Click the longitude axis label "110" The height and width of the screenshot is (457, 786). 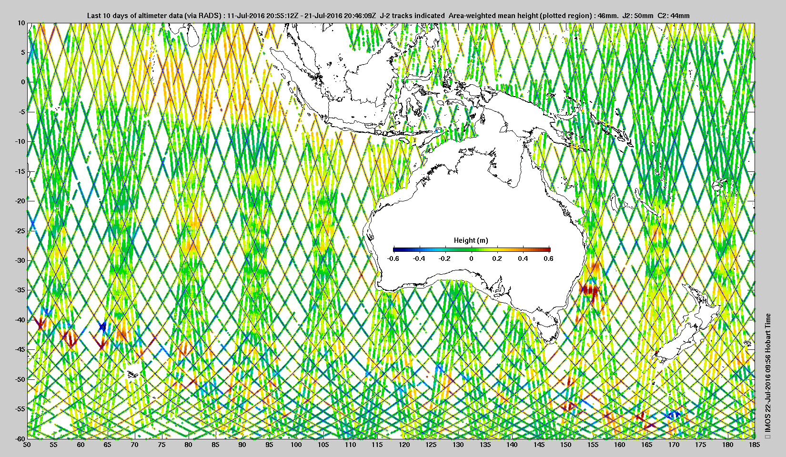350,445
